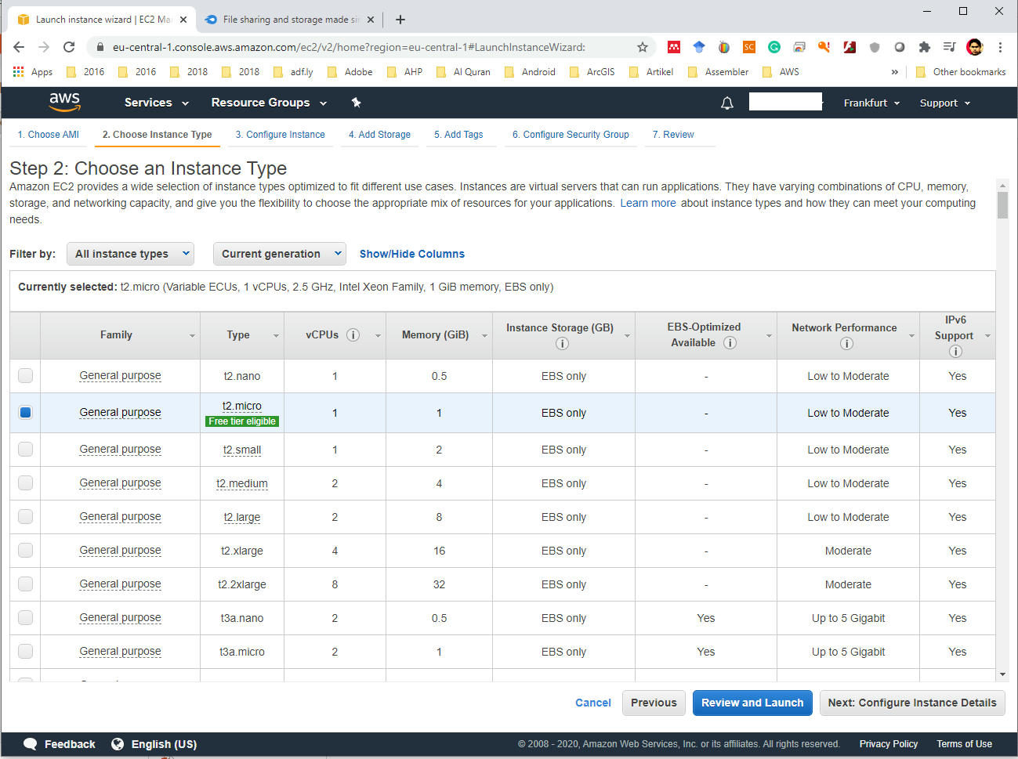1018x759 pixels.
Task: Select the t2.small instance checkbox
Action: [x=26, y=449]
